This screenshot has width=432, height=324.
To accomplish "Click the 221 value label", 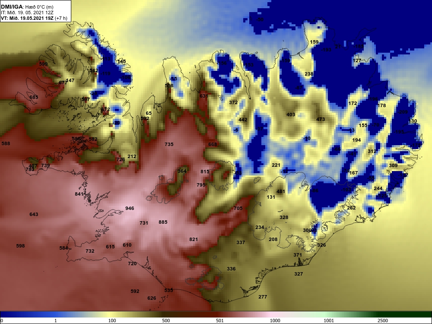I will tap(276, 165).
